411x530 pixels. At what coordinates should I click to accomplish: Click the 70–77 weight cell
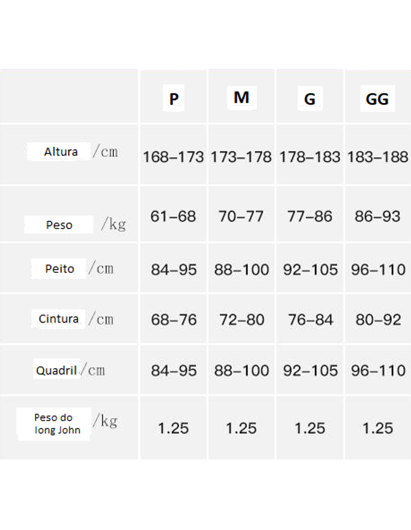[241, 216]
